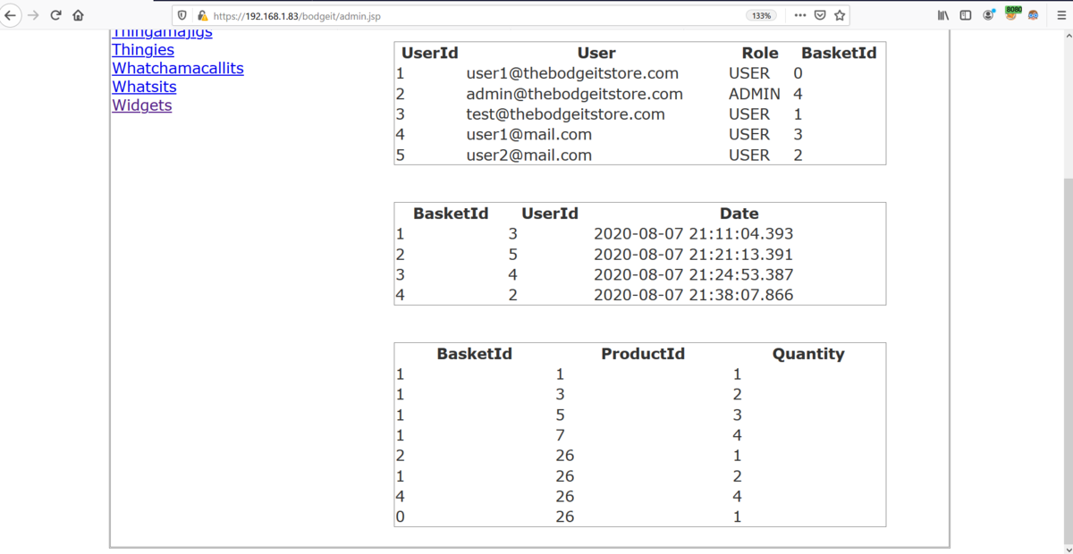This screenshot has width=1073, height=554.
Task: Click ProductId 7 cell
Action: click(560, 435)
